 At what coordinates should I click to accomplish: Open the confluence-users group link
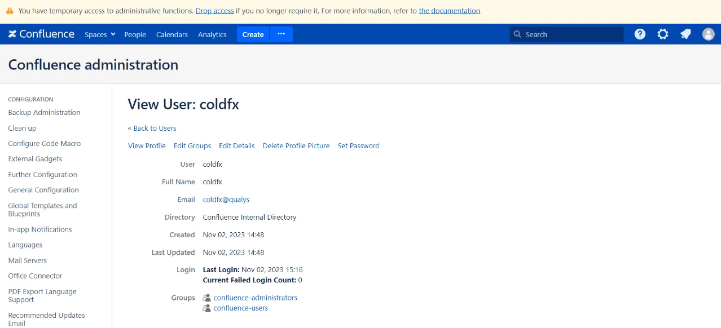point(241,308)
